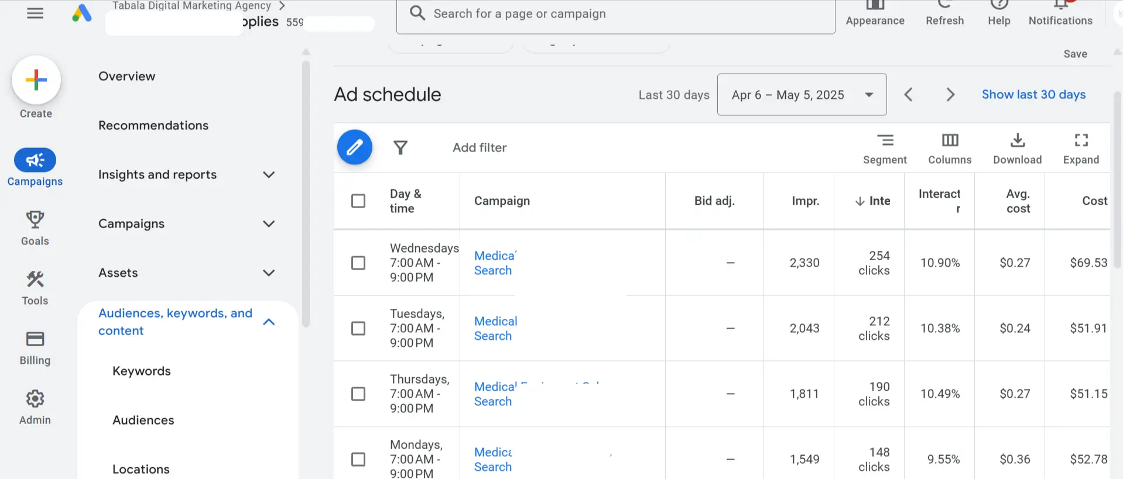Open the Apr 6 – May 5, 2025 date dropdown
This screenshot has height=479, width=1123.
pyautogui.click(x=802, y=95)
